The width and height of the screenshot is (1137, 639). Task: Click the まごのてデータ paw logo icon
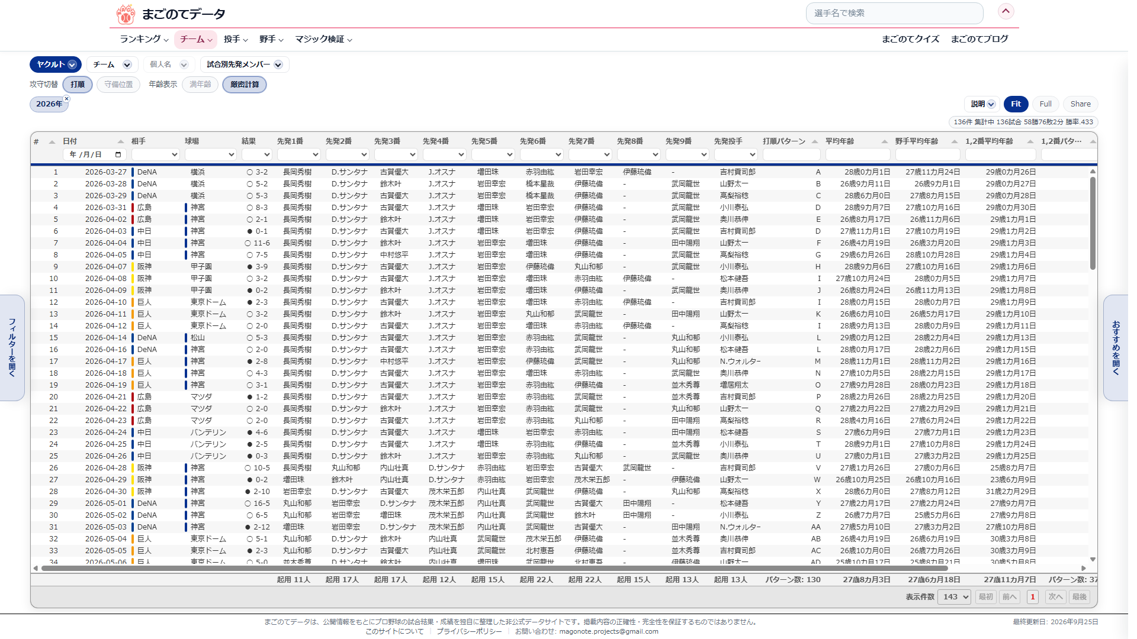[126, 14]
